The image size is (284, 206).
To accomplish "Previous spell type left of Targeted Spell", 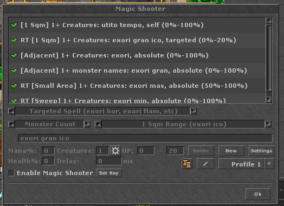I will point(11,111).
